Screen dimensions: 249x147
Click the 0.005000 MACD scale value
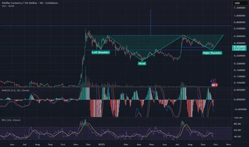(239, 90)
